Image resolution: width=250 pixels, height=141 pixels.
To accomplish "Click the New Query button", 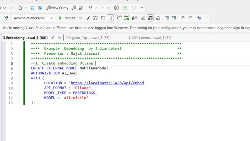I will click(57, 8).
